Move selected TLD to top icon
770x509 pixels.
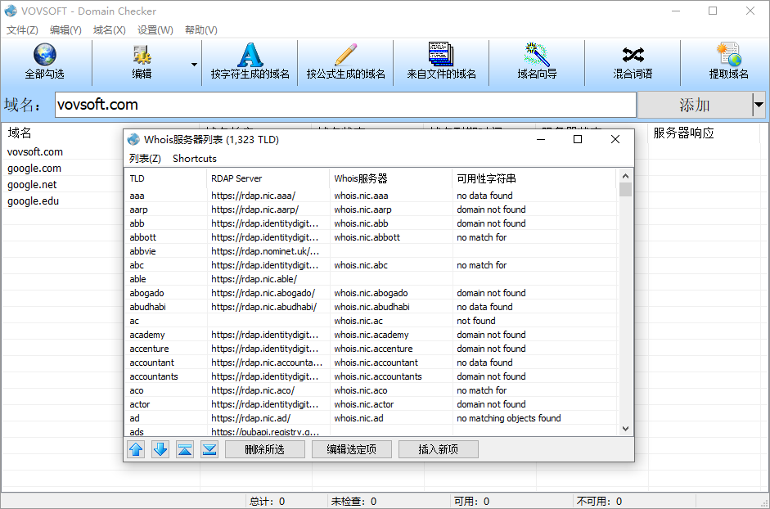[185, 449]
